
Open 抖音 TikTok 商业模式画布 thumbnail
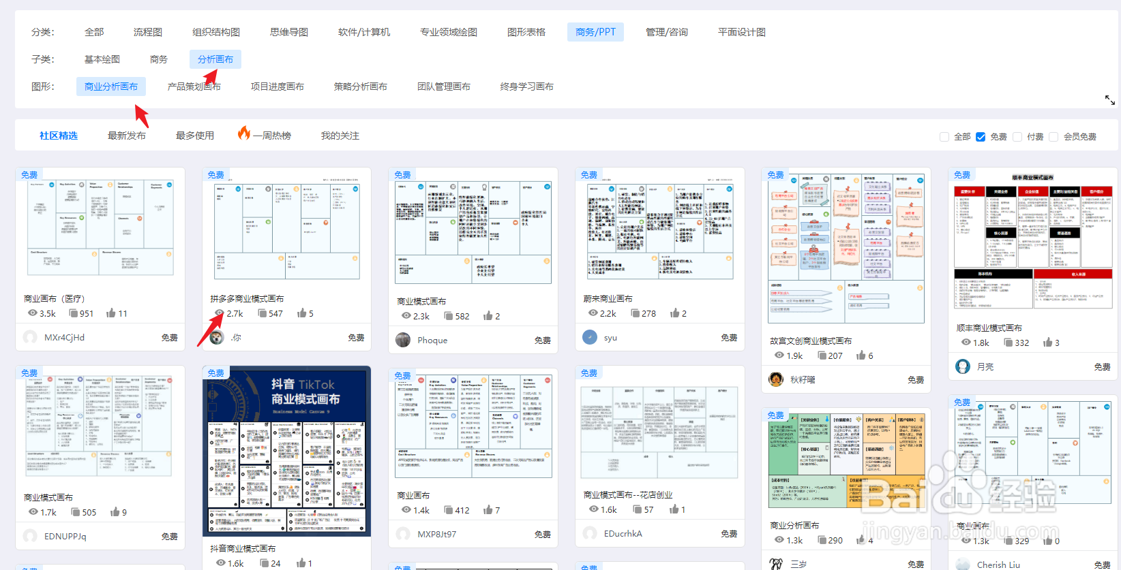coord(286,451)
